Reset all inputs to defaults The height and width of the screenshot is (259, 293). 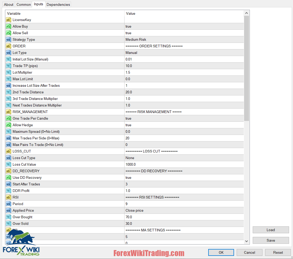(278, 252)
